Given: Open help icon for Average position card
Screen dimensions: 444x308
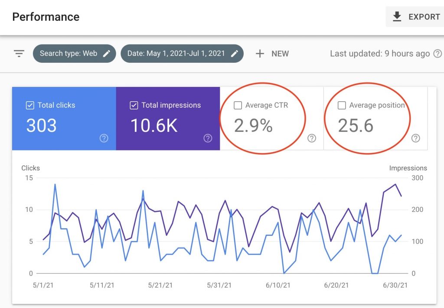Looking at the screenshot, I should coord(416,138).
